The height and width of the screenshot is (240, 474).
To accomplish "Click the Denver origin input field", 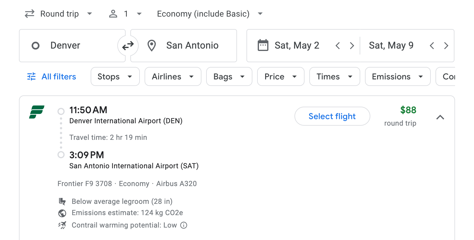I will click(x=71, y=45).
